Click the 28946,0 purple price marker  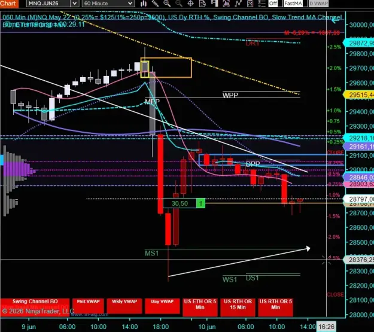(x=358, y=178)
